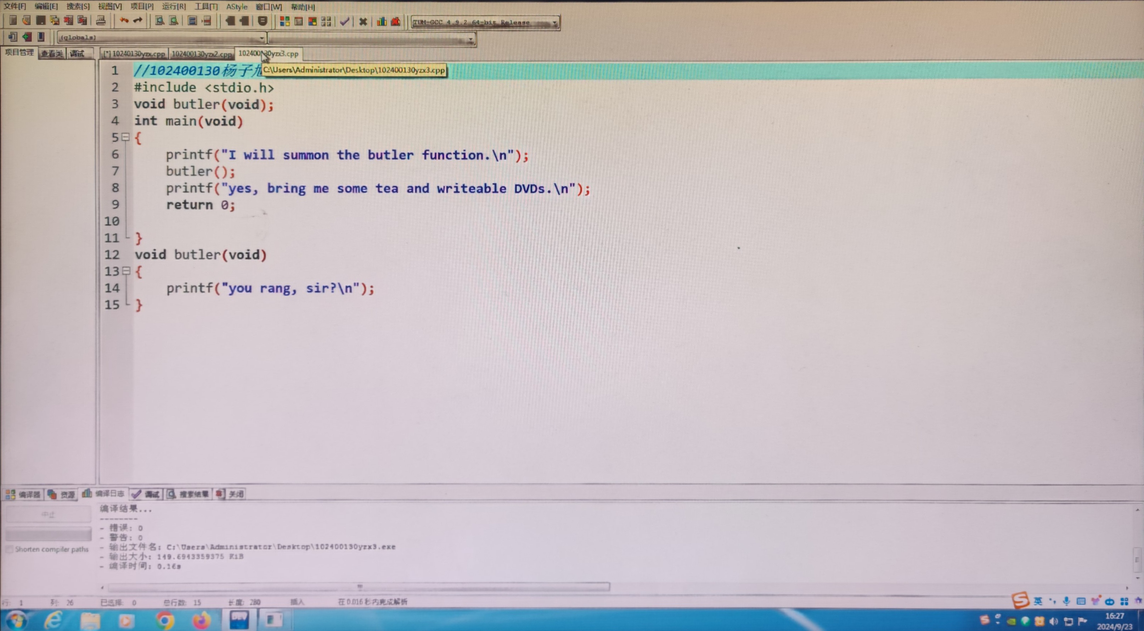Click the Compile and Run toolbar icon
The width and height of the screenshot is (1144, 631).
pos(312,21)
